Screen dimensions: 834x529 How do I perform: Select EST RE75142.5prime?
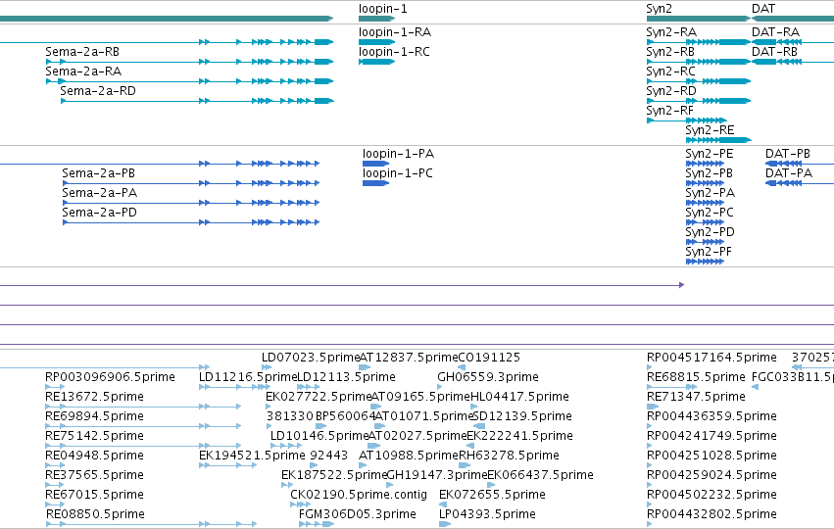94,436
